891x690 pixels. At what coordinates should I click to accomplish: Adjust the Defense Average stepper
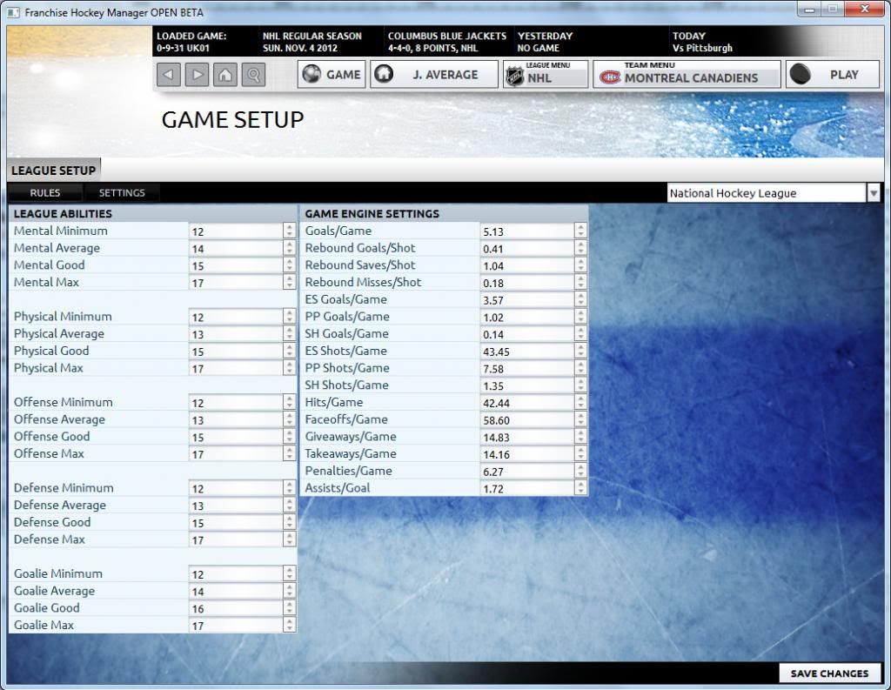tap(290, 505)
